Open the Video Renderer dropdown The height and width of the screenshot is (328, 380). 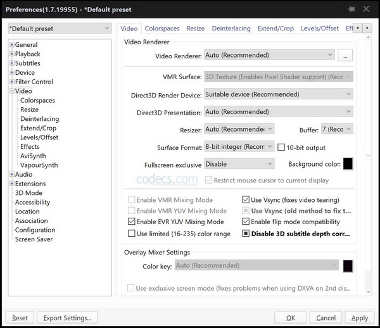point(269,56)
